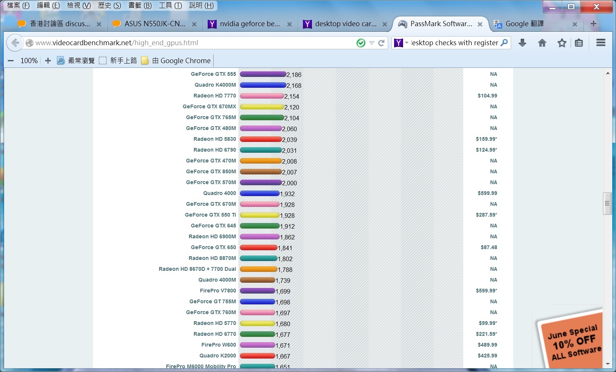The height and width of the screenshot is (372, 616).
Task: Open a new tab with the plus
Action: pyautogui.click(x=593, y=24)
